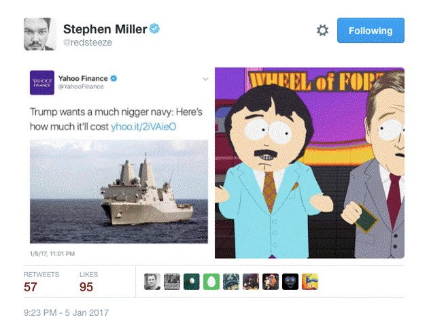Expand the embedded tweet chevron menu
Image resolution: width=429 pixels, height=326 pixels.
click(x=205, y=79)
